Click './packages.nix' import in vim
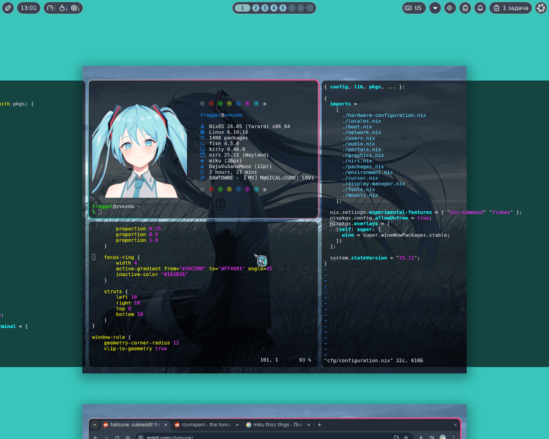This screenshot has height=439, width=549. pos(363,167)
